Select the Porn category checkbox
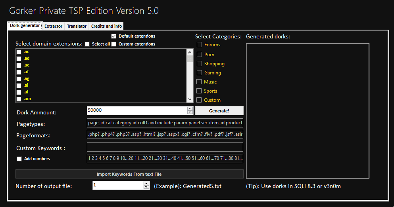Image resolution: width=394 pixels, height=207 pixels. point(199,54)
